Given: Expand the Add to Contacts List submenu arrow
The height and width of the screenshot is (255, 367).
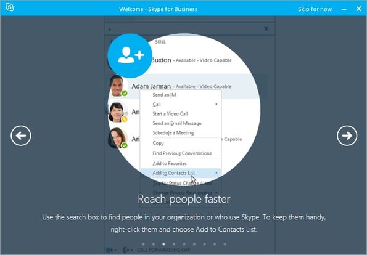Looking at the screenshot, I should click(216, 173).
